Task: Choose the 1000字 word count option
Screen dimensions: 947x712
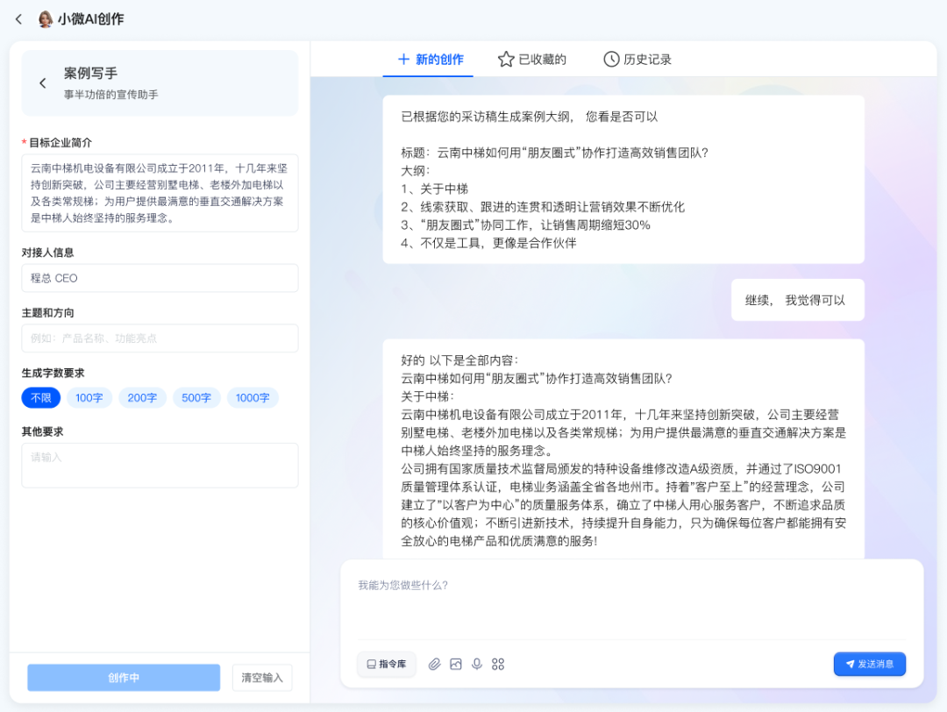Action: [x=253, y=398]
